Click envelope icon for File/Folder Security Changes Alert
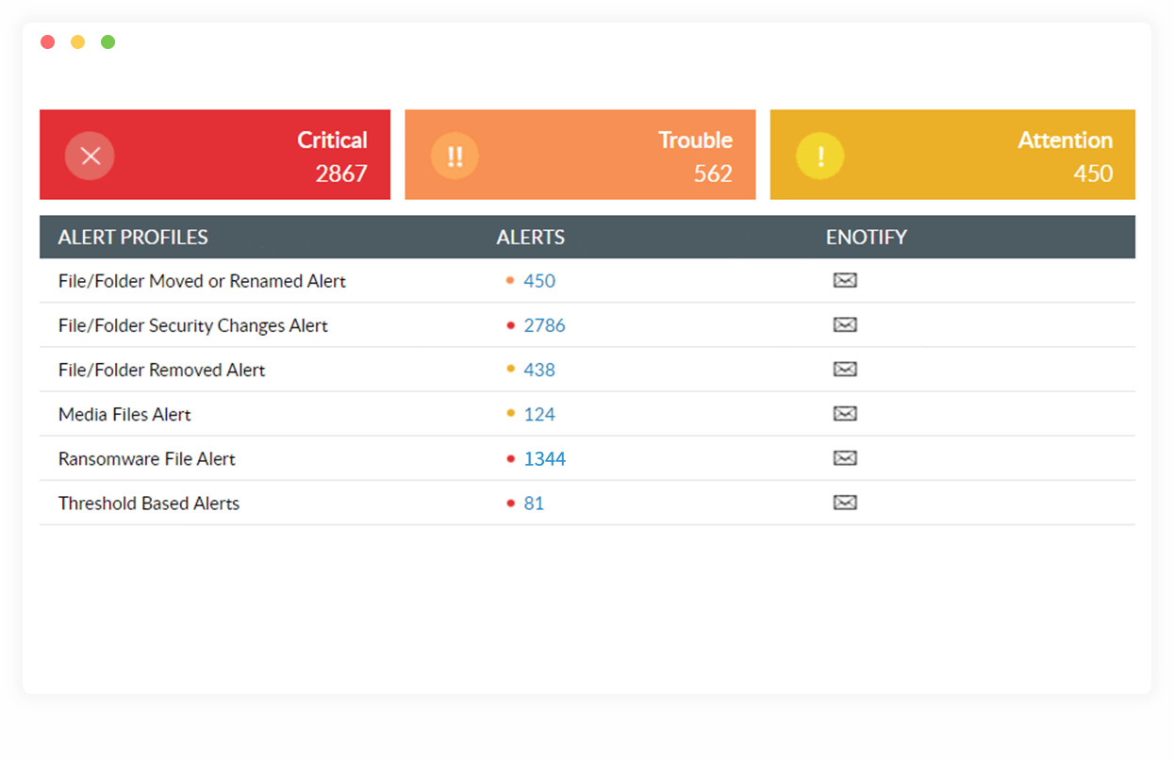 [x=845, y=324]
